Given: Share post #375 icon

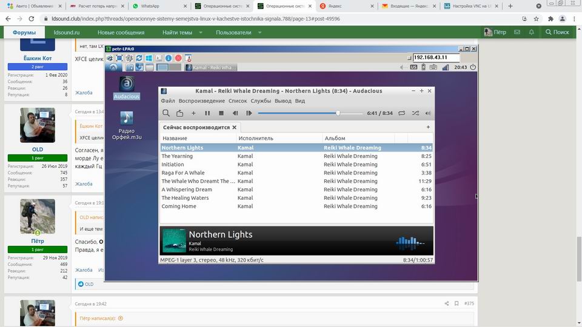Looking at the screenshot, I should click(x=447, y=303).
